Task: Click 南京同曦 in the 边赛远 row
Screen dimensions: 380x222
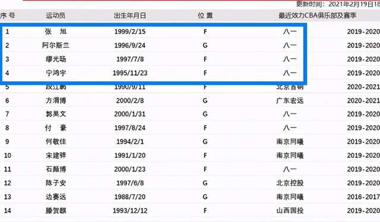Action: pos(290,197)
